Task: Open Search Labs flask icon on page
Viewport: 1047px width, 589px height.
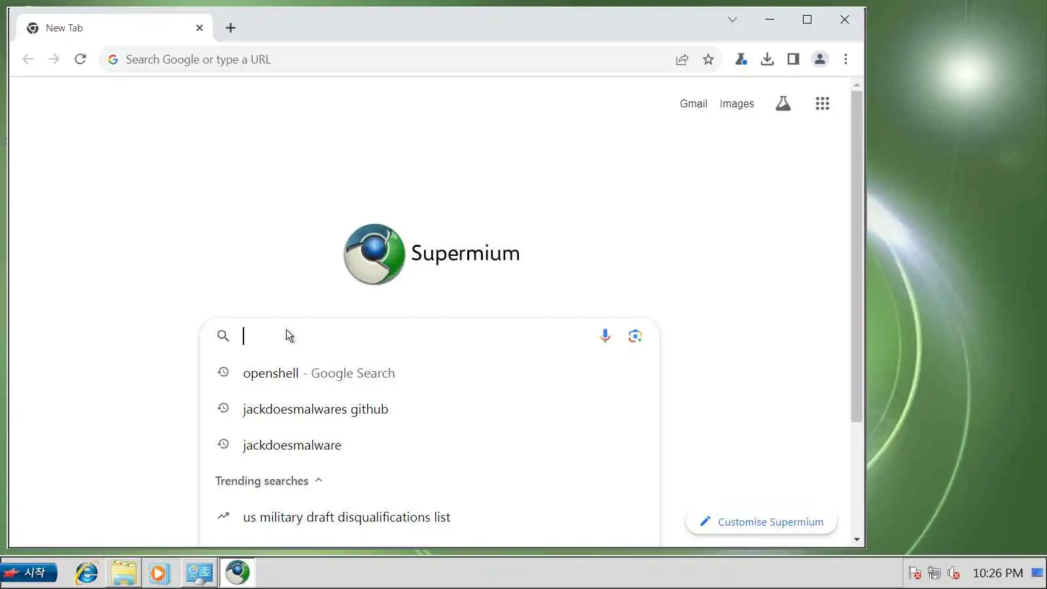Action: [783, 103]
